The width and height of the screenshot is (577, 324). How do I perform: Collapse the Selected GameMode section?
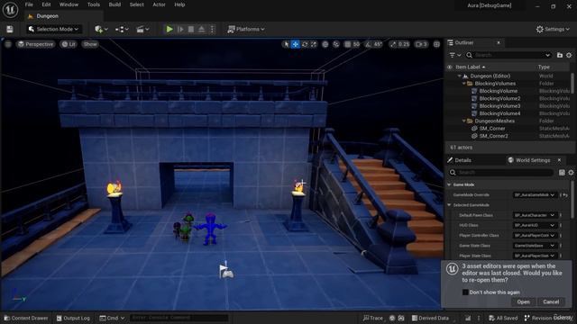(x=449, y=205)
